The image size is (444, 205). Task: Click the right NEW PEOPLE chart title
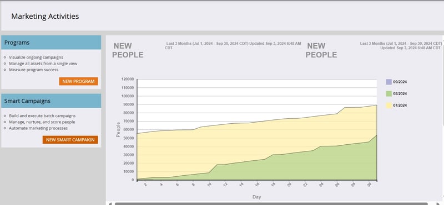pos(321,50)
